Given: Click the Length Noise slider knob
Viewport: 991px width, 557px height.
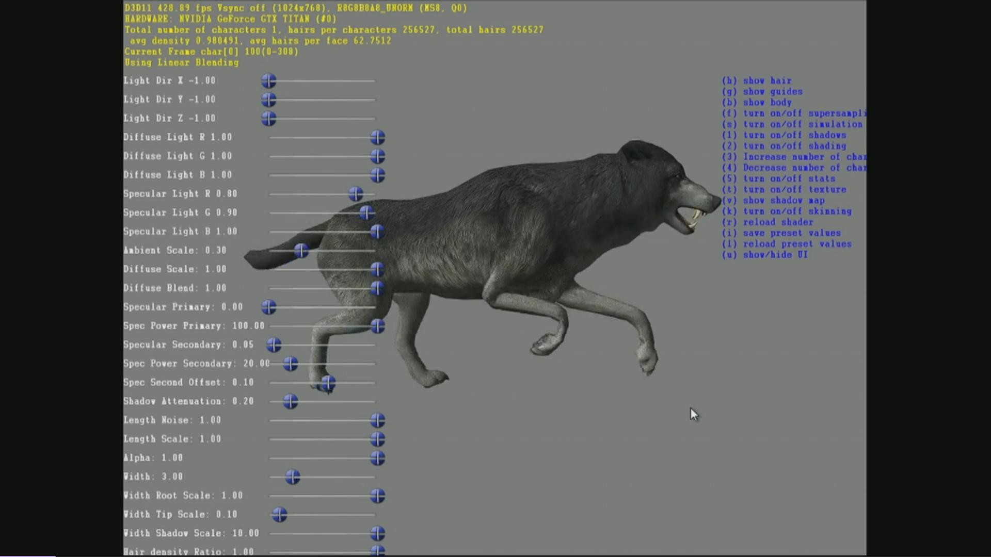Looking at the screenshot, I should [x=377, y=421].
